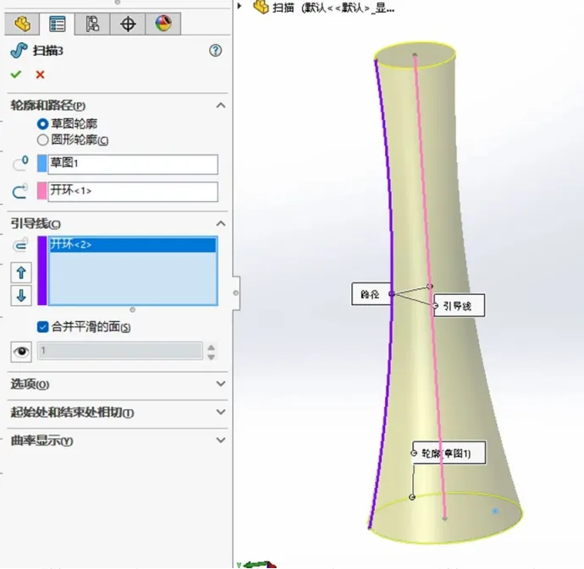Click the 扫描 part name in flyout tree

(x=283, y=8)
